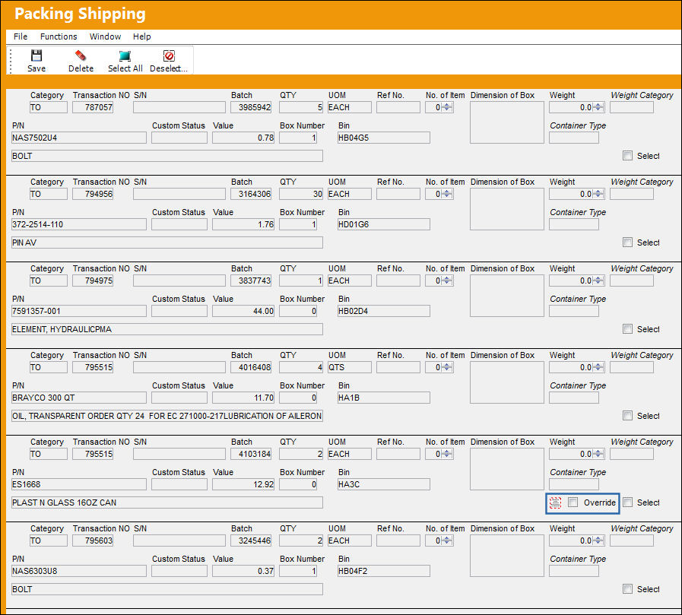Click Weight spinner for NAS6303U8 row
The width and height of the screenshot is (682, 615).
(x=598, y=541)
